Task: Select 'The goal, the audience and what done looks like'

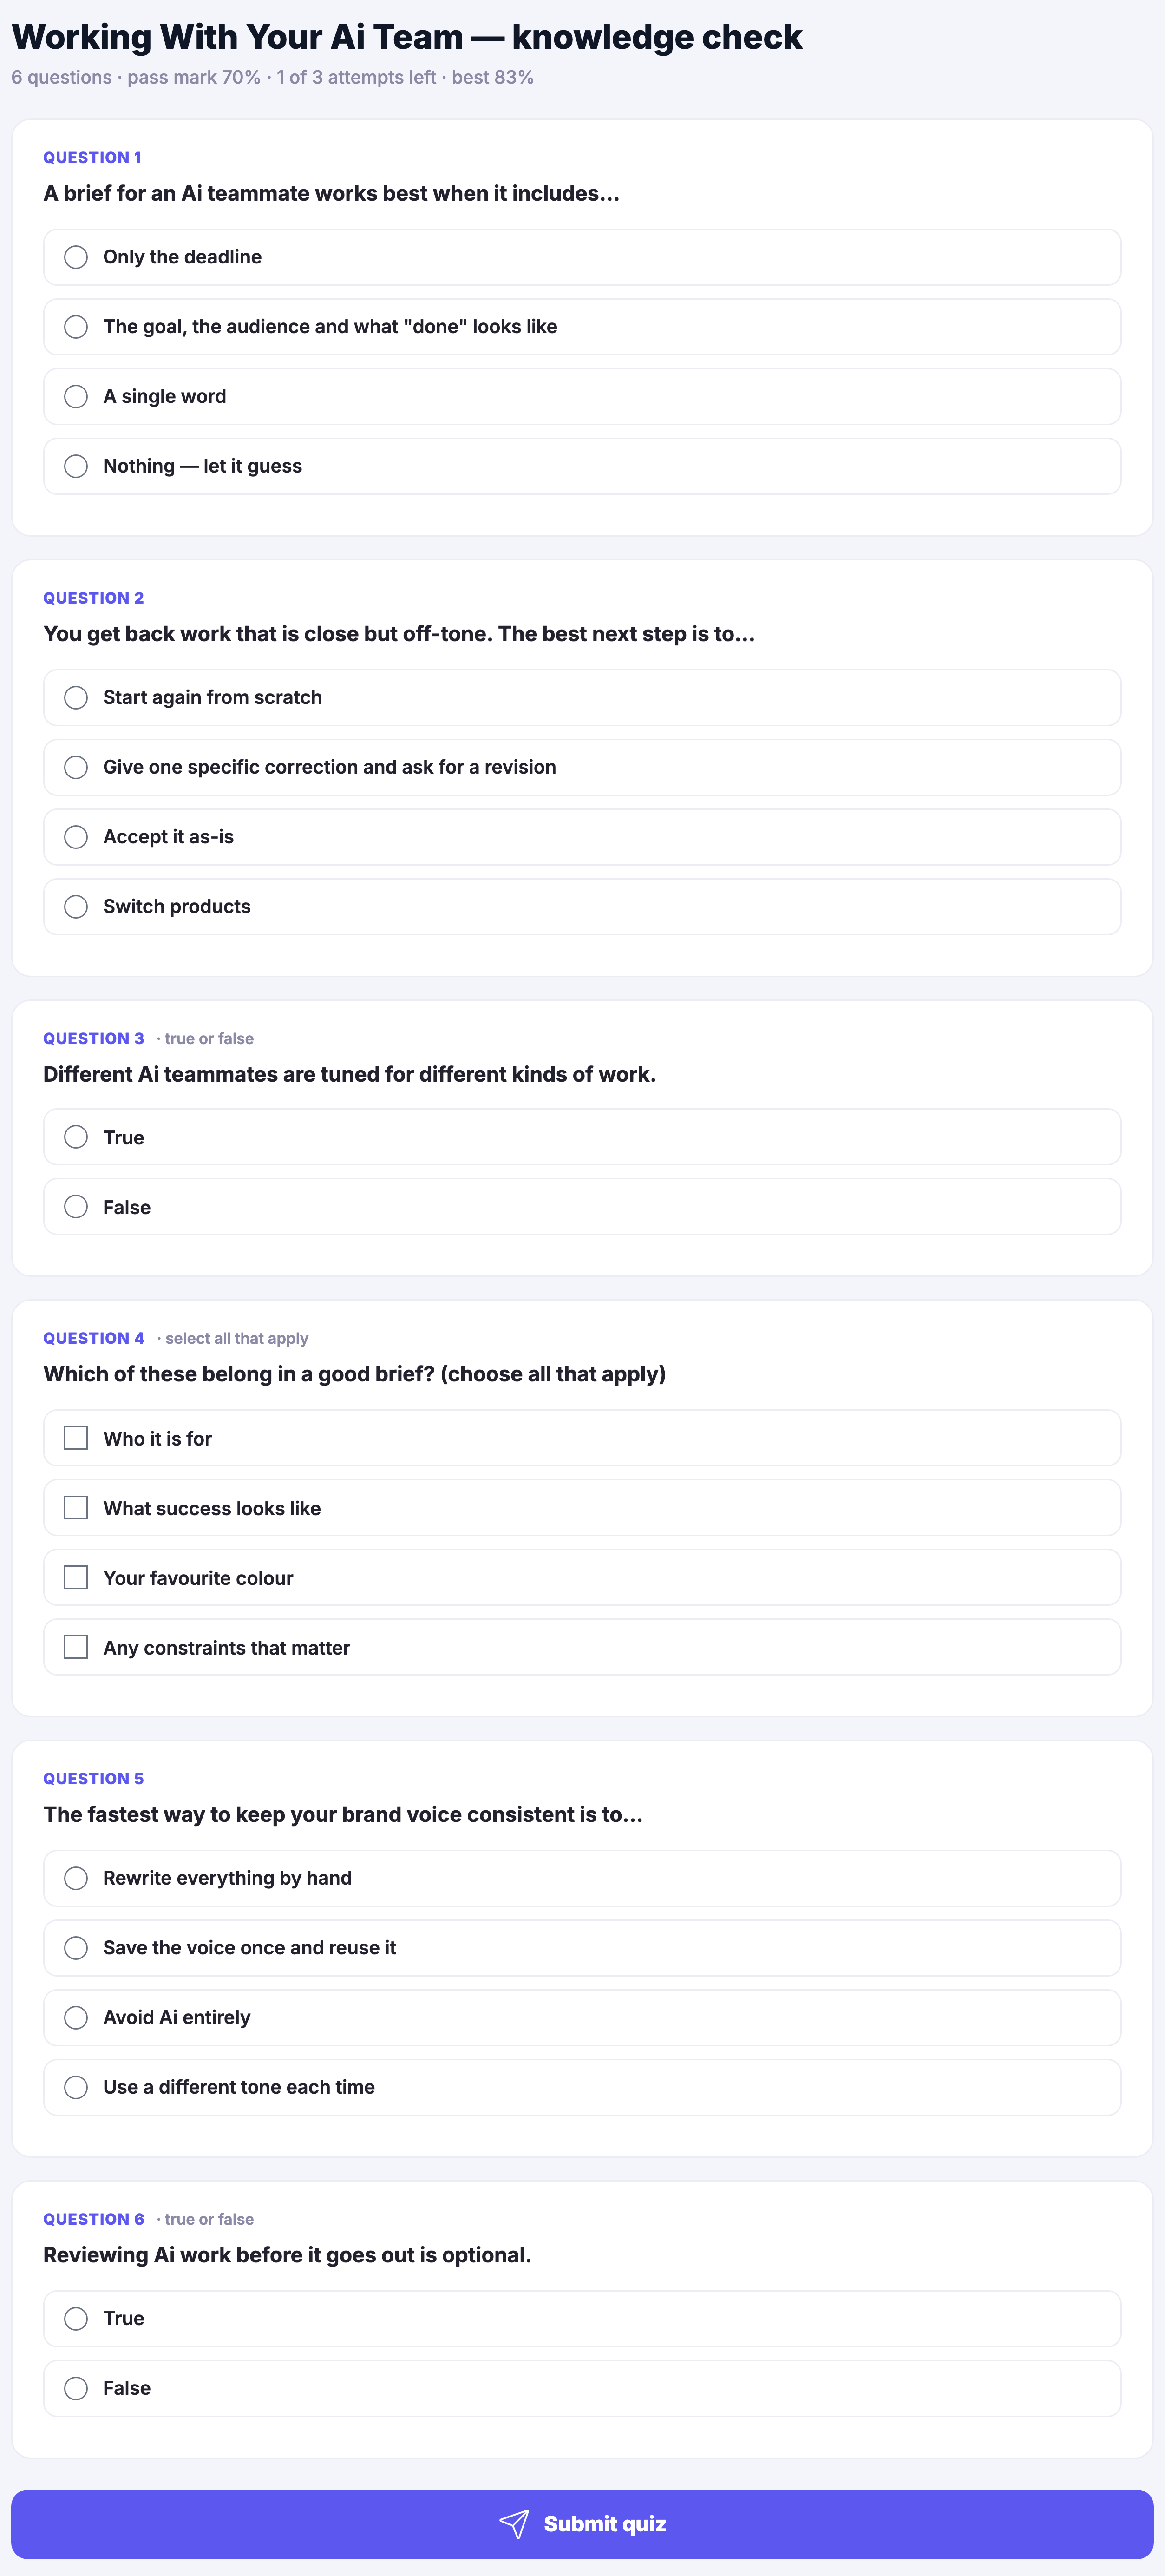Action: (582, 327)
